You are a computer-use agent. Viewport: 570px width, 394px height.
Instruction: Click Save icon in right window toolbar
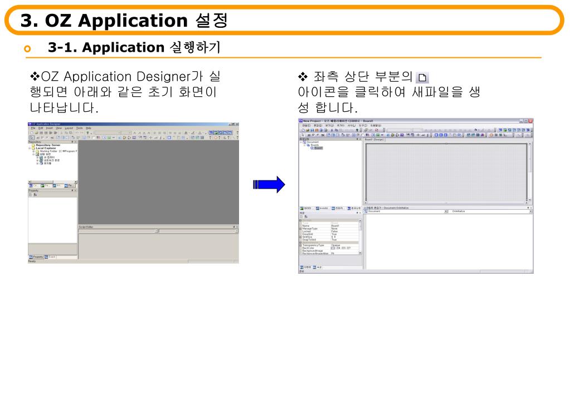(312, 130)
